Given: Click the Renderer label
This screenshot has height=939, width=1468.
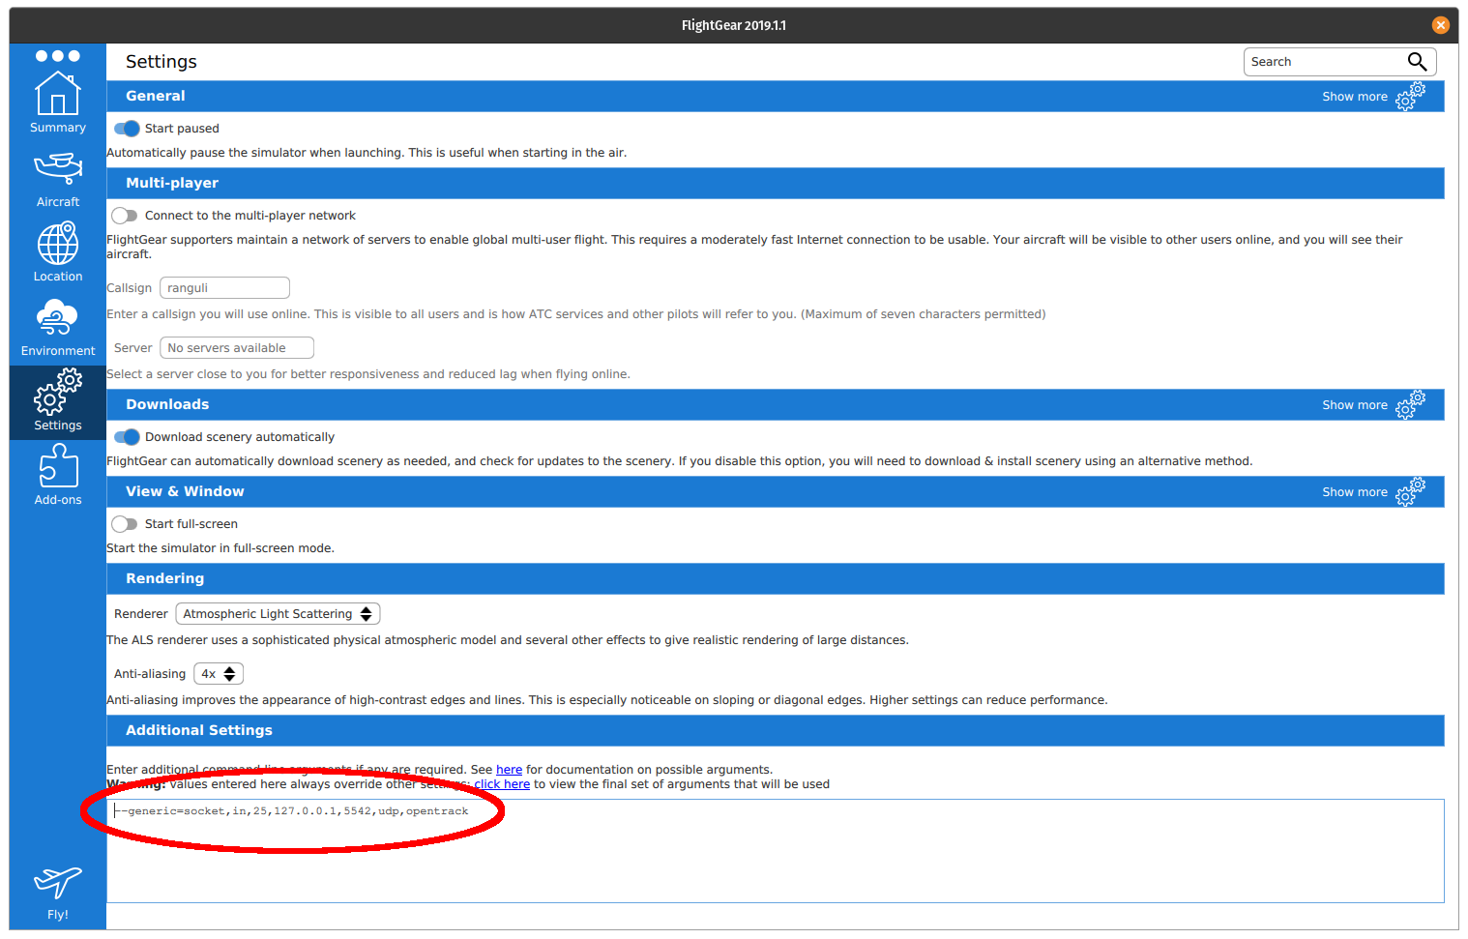Looking at the screenshot, I should [141, 614].
